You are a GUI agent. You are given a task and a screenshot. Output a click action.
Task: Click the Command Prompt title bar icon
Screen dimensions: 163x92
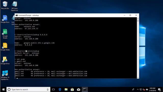tap(17, 15)
